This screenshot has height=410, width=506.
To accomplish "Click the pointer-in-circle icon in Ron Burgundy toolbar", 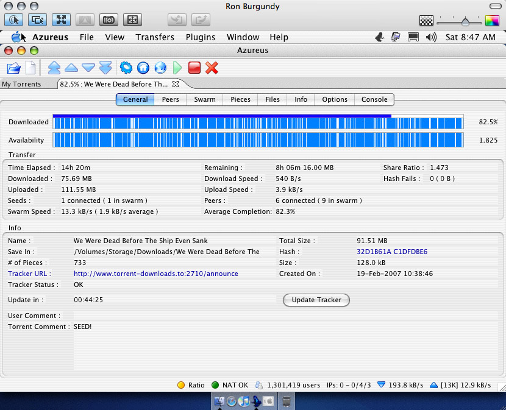I will point(13,19).
